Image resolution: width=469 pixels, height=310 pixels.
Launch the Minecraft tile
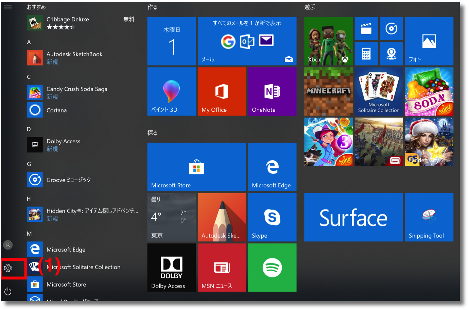click(328, 91)
